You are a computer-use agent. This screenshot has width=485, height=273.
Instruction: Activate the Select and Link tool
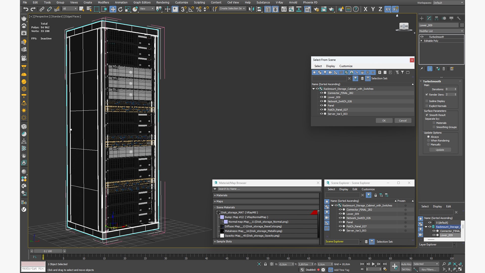pyautogui.click(x=42, y=9)
